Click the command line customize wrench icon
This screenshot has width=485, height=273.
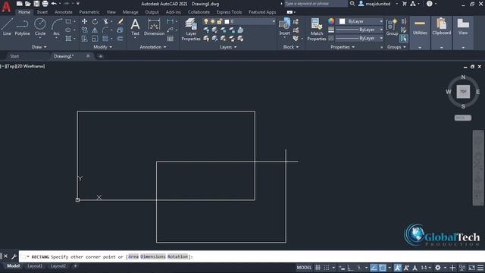14,256
